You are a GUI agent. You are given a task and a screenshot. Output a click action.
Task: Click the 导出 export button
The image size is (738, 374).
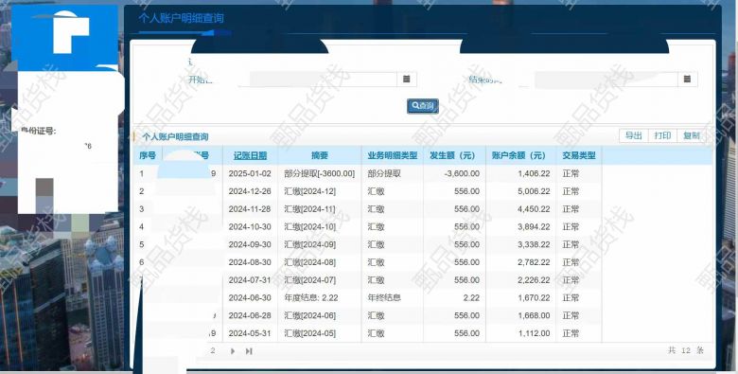pos(634,135)
